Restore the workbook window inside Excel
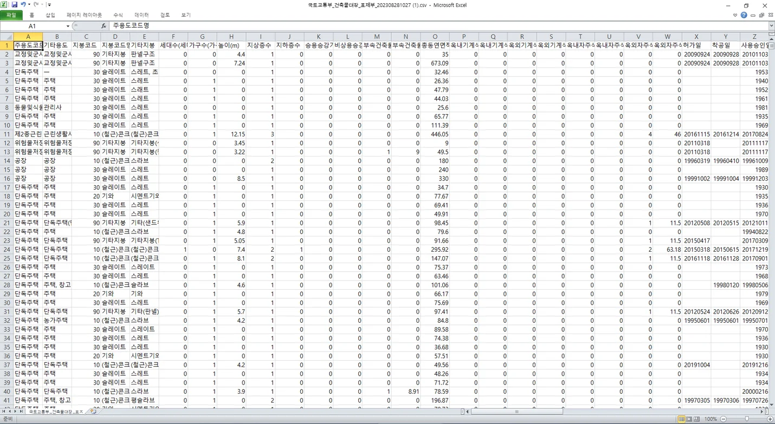Screen dimensions: 775x424 762,15
